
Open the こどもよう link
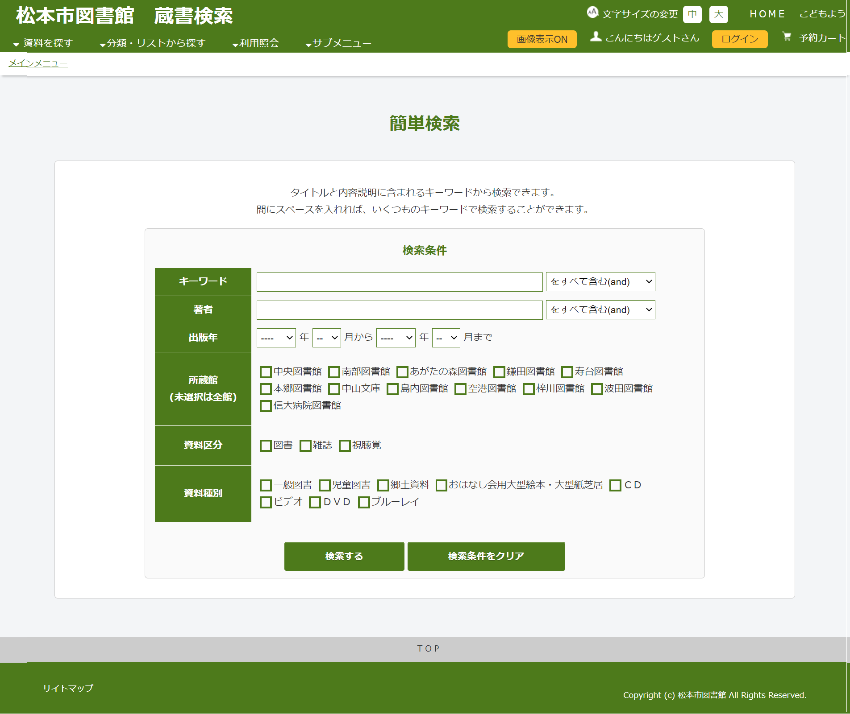[822, 14]
